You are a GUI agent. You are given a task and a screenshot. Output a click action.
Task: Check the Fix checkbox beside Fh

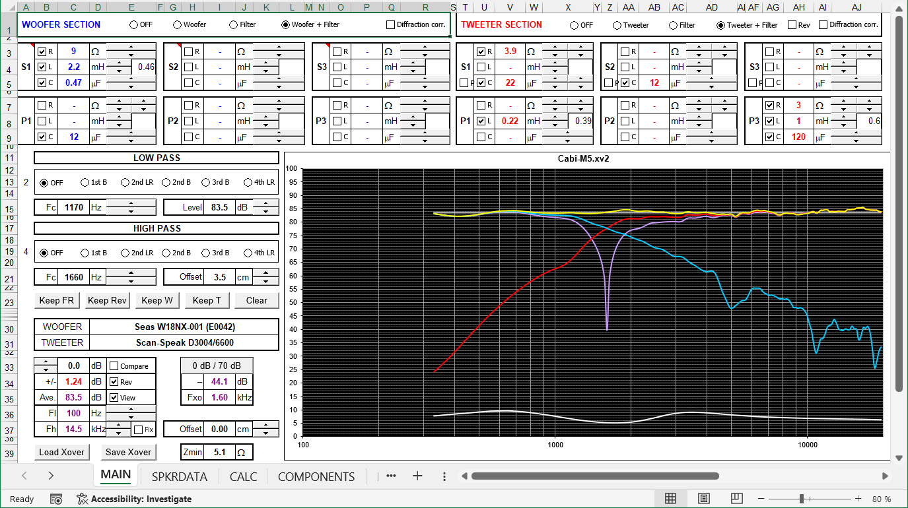(x=138, y=429)
